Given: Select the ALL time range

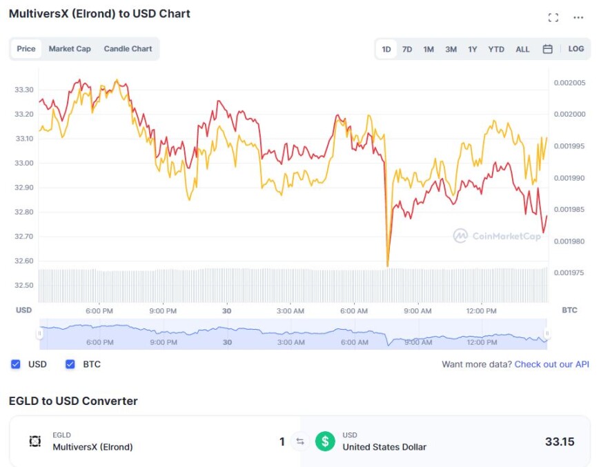Looking at the screenshot, I should (x=522, y=50).
